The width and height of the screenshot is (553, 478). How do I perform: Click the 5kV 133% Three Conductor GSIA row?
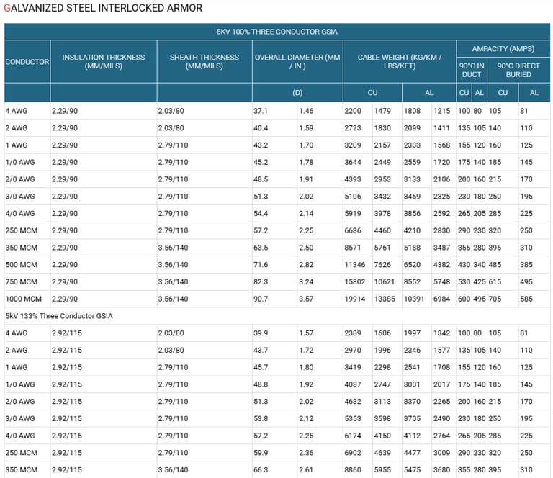click(59, 316)
